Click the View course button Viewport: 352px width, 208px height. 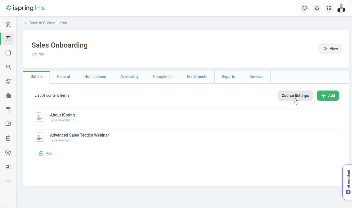pos(330,49)
